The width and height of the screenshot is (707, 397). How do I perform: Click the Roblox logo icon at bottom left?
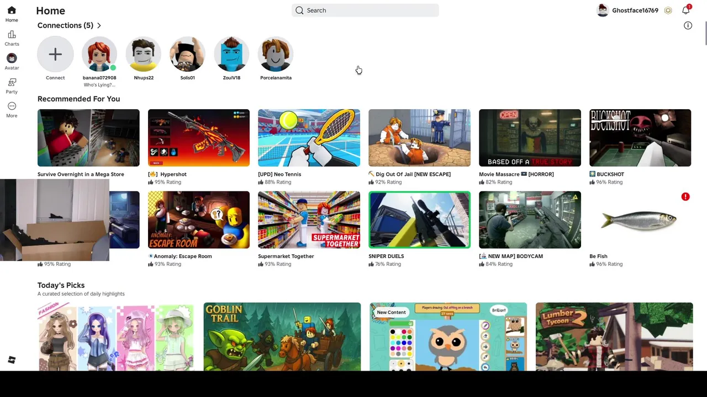tap(12, 360)
